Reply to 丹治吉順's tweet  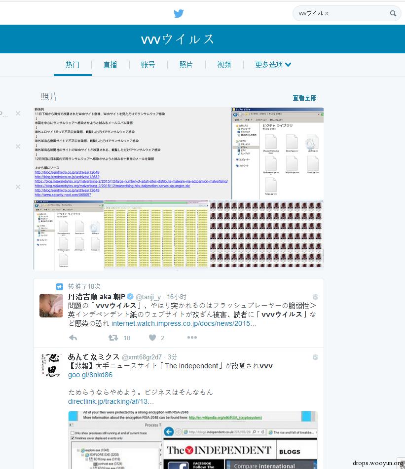pos(73,338)
